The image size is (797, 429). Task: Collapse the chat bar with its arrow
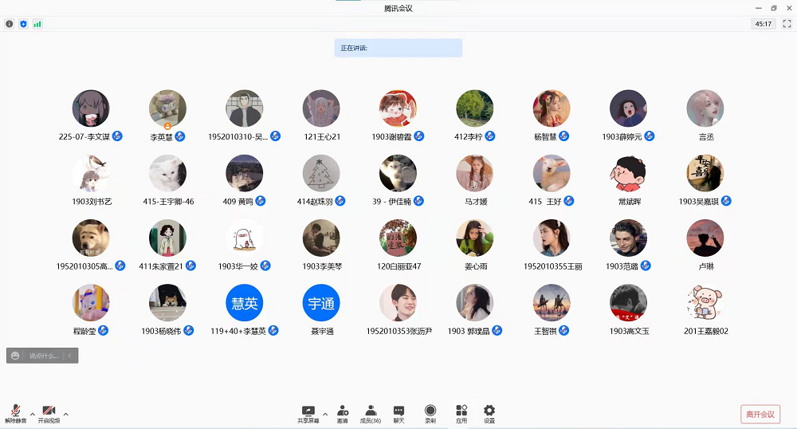pos(70,356)
